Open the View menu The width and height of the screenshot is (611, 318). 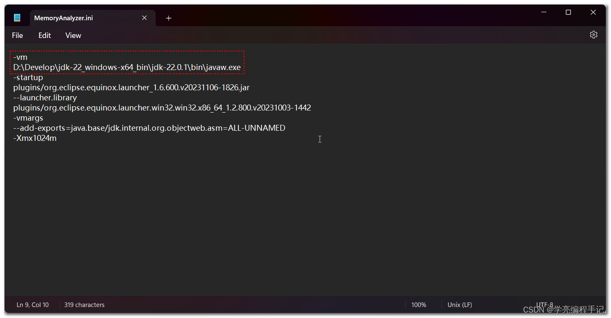pos(73,35)
